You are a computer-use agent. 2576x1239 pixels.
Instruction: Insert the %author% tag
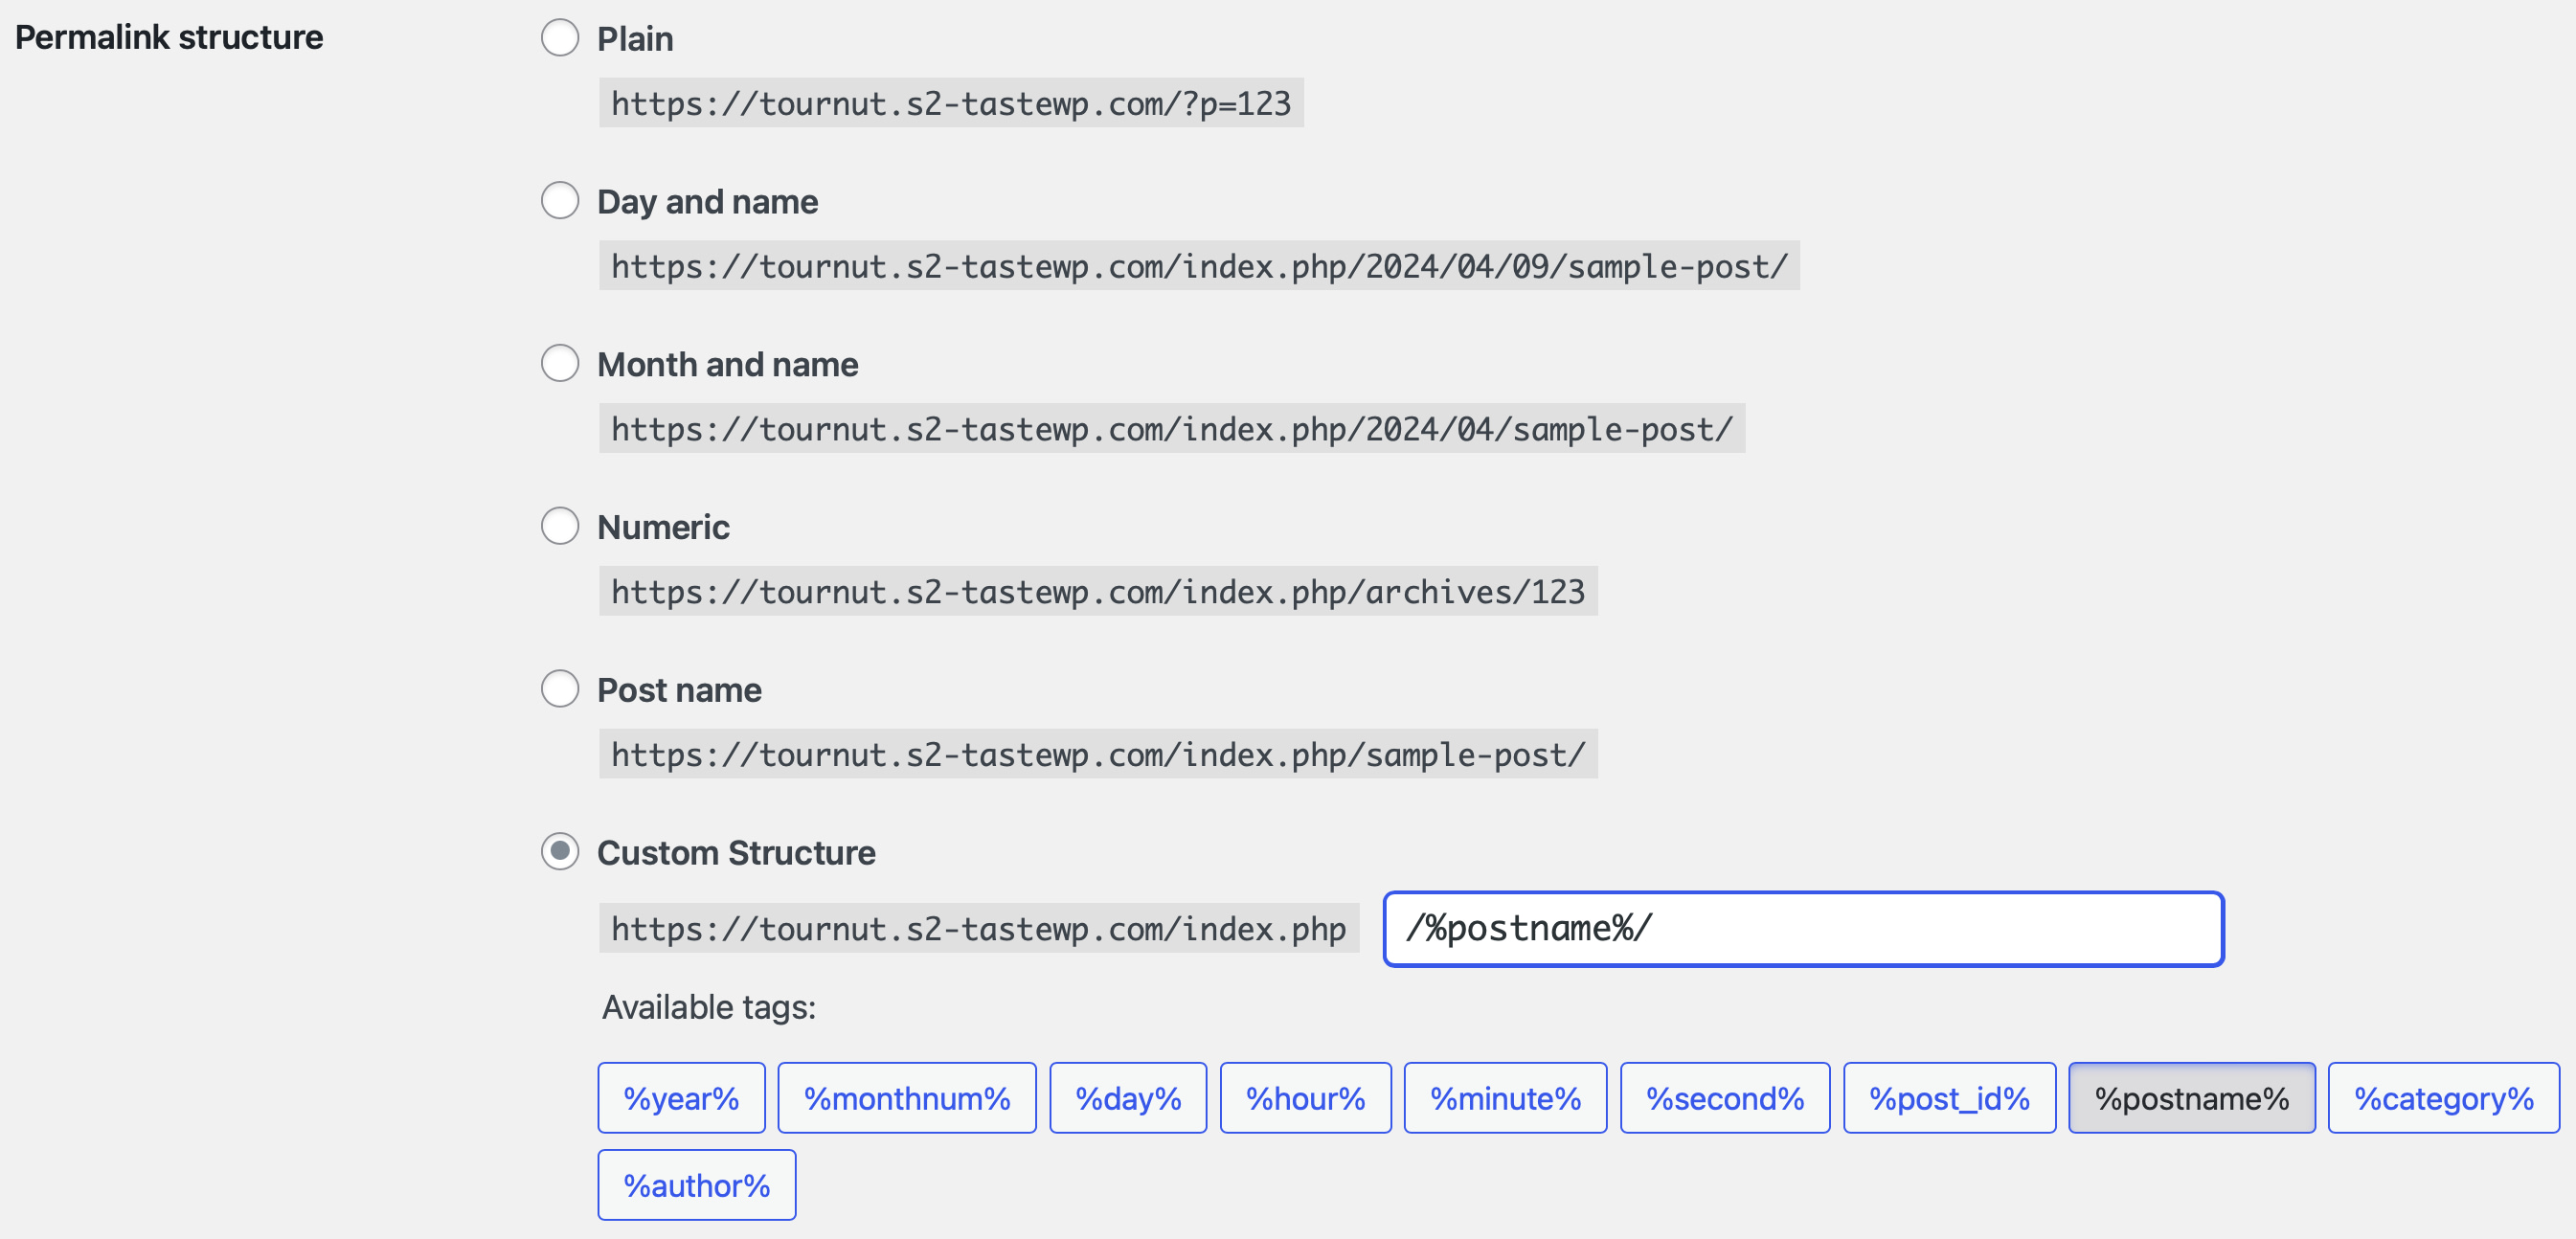696,1184
